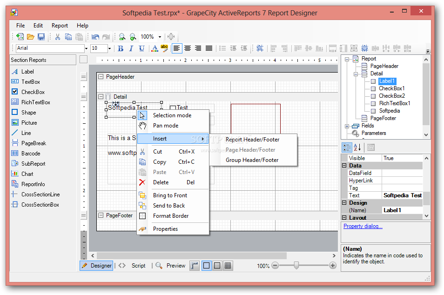Open the font size dropdown

(109, 48)
